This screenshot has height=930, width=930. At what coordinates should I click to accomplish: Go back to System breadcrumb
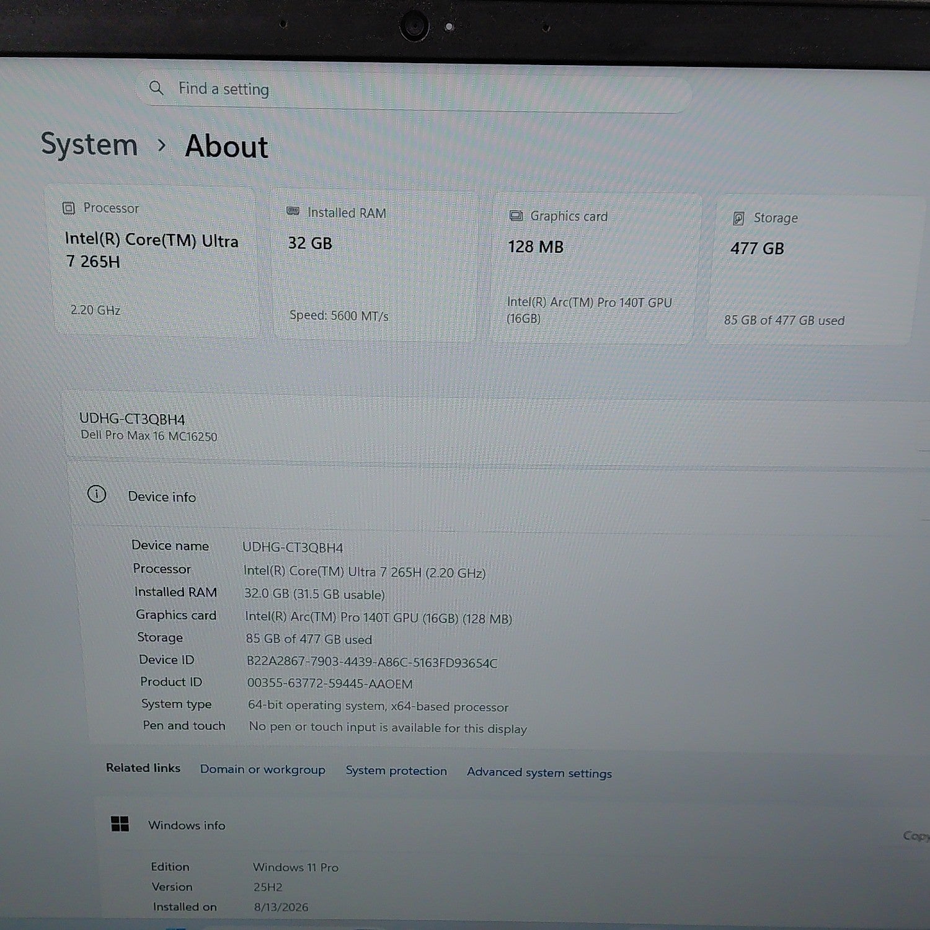(x=89, y=144)
